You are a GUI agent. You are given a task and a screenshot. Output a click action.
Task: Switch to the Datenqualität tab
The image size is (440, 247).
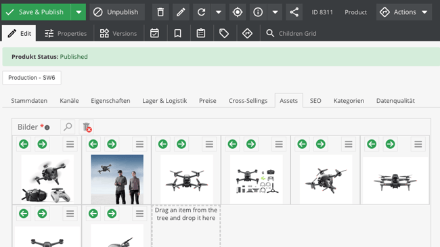tap(395, 101)
